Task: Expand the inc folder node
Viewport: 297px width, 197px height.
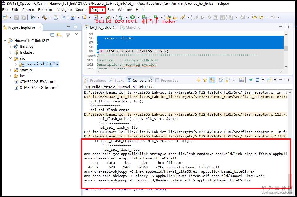Action: (11, 76)
